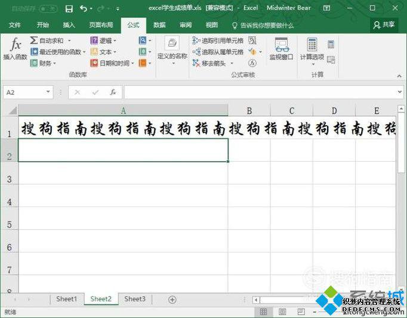Add a new sheet with plus button
Image resolution: width=407 pixels, height=318 pixels.
pos(172,300)
